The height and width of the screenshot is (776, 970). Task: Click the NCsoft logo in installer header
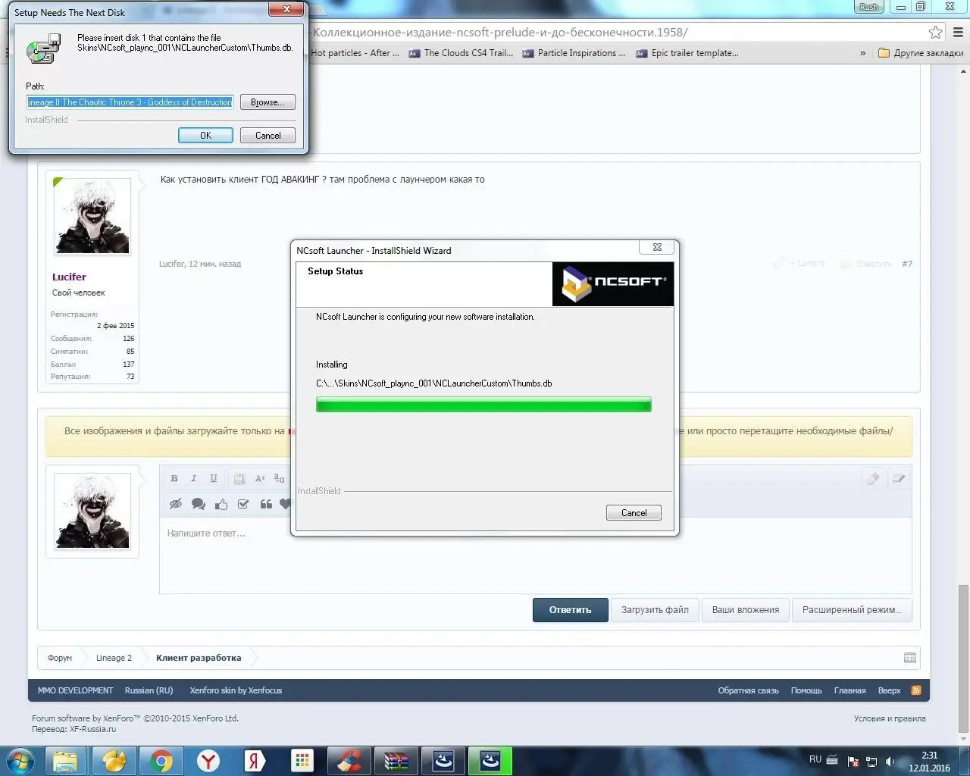click(x=613, y=284)
